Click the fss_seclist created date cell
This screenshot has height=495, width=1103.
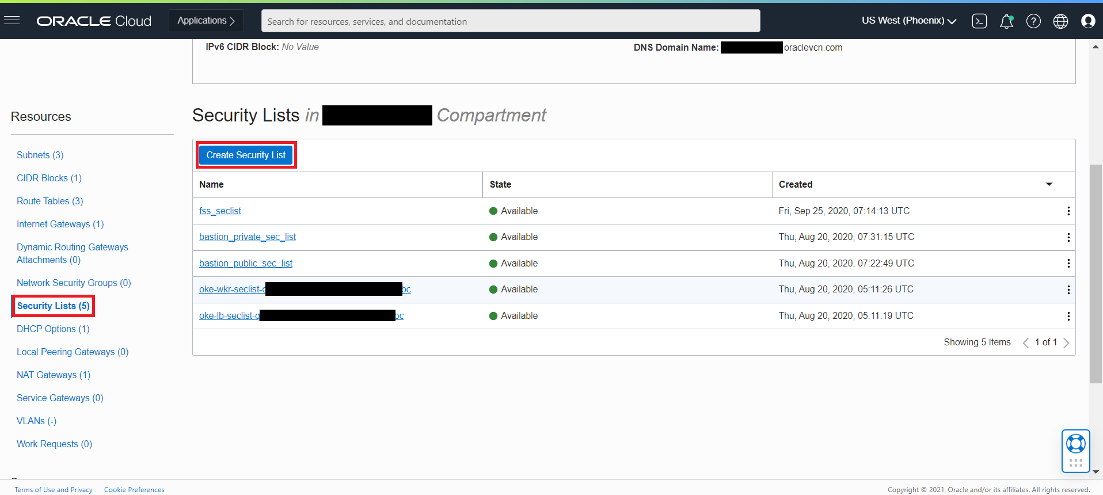[x=844, y=211]
